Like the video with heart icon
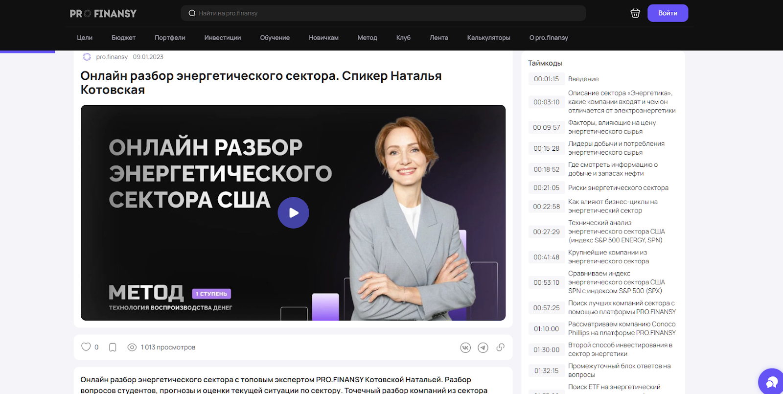783x394 pixels. (86, 347)
